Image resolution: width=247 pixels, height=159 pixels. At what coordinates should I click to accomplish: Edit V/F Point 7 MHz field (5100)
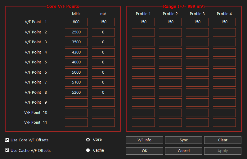76,82
